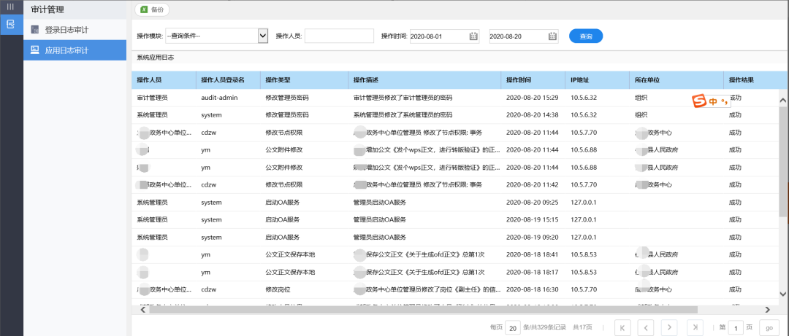Open the 操作模块 query condition dropdown

pyautogui.click(x=263, y=36)
